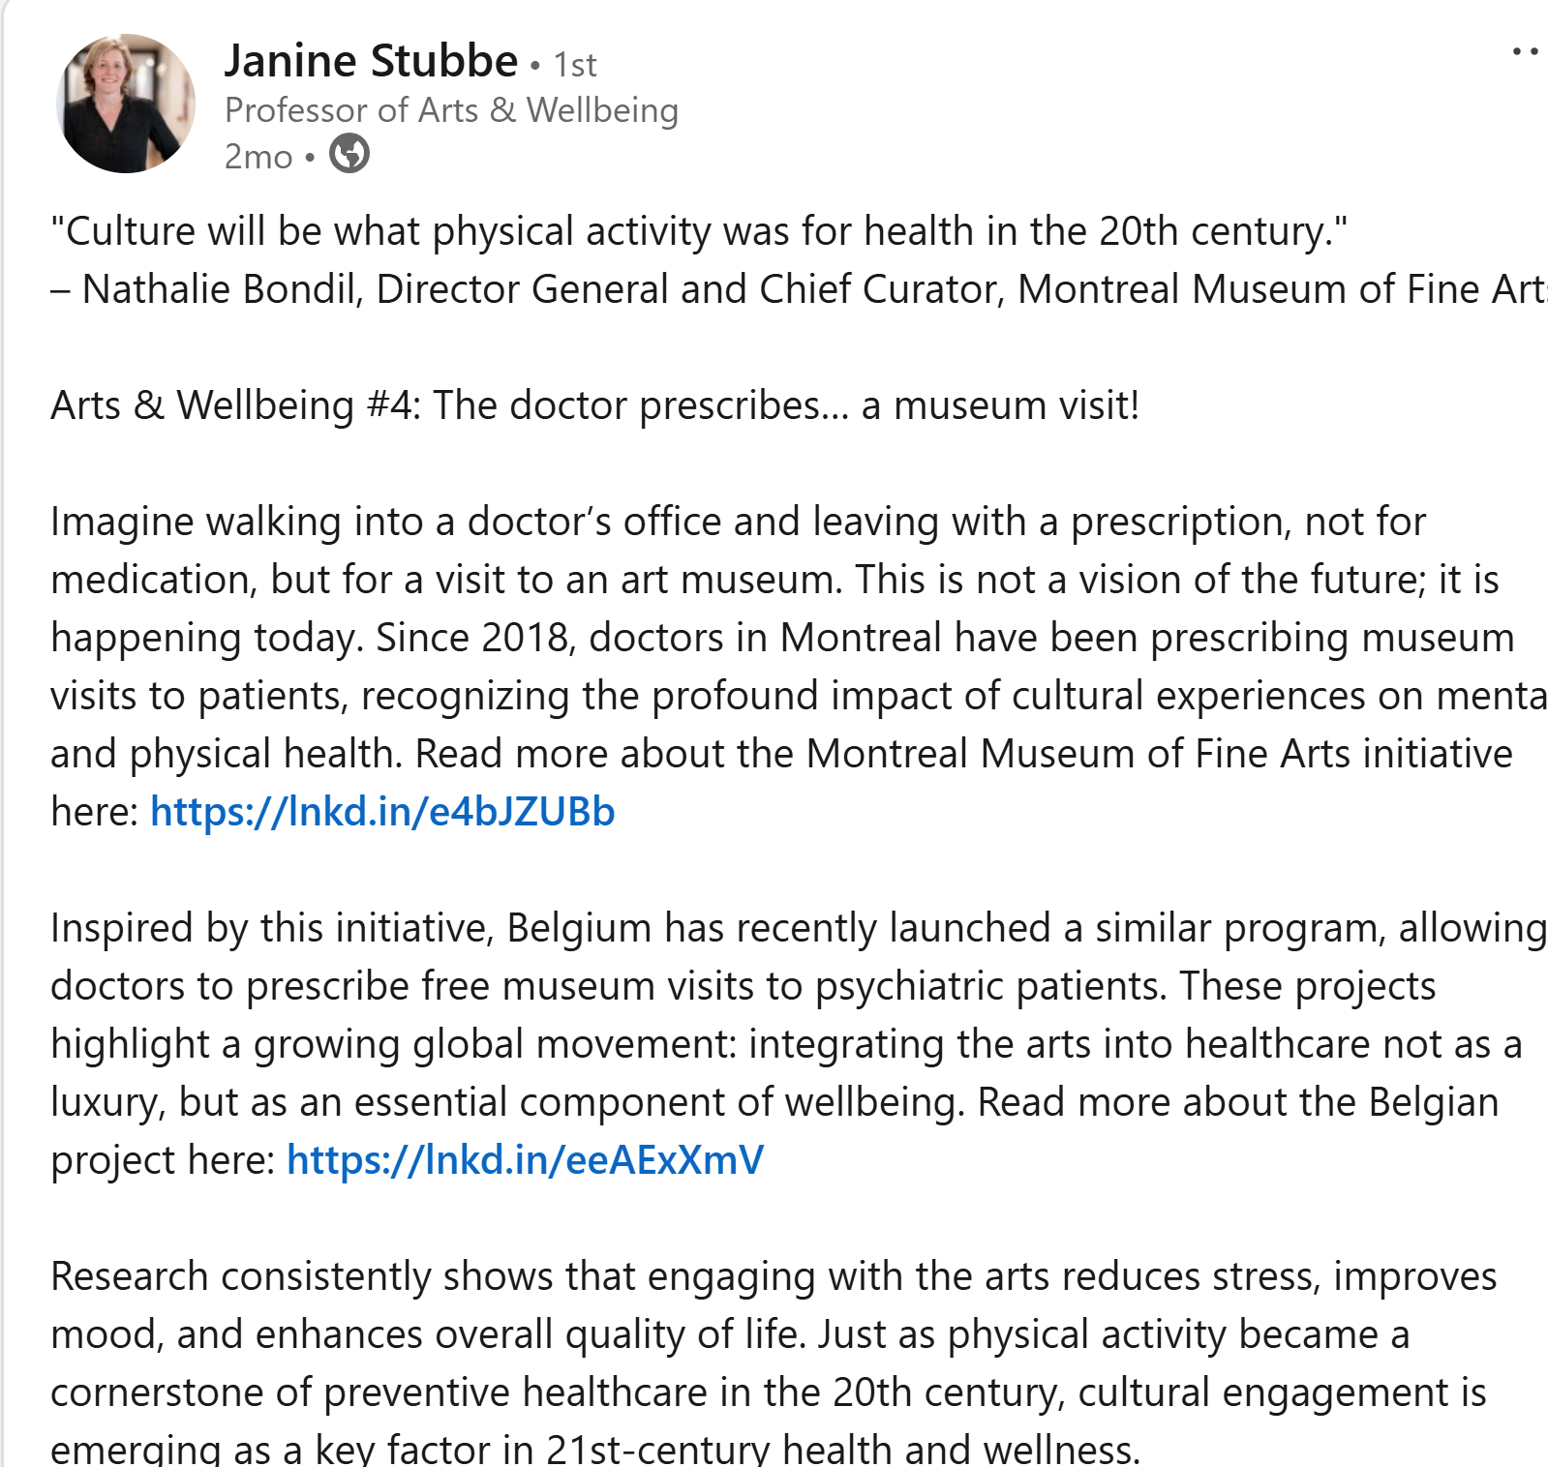Click the line about psychiatric patients
The image size is (1548, 1467).
point(743,986)
